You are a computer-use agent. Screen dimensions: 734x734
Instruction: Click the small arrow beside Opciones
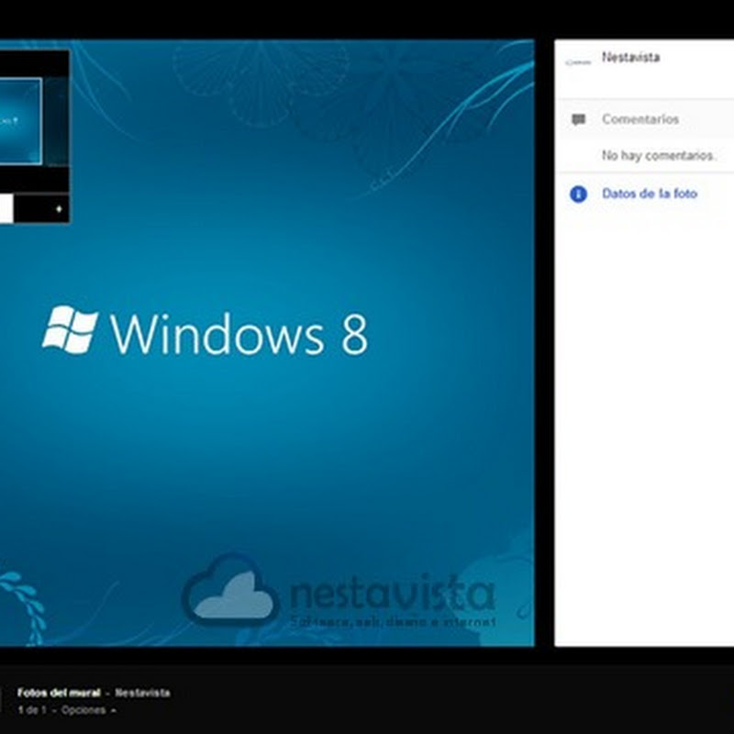coord(113,710)
